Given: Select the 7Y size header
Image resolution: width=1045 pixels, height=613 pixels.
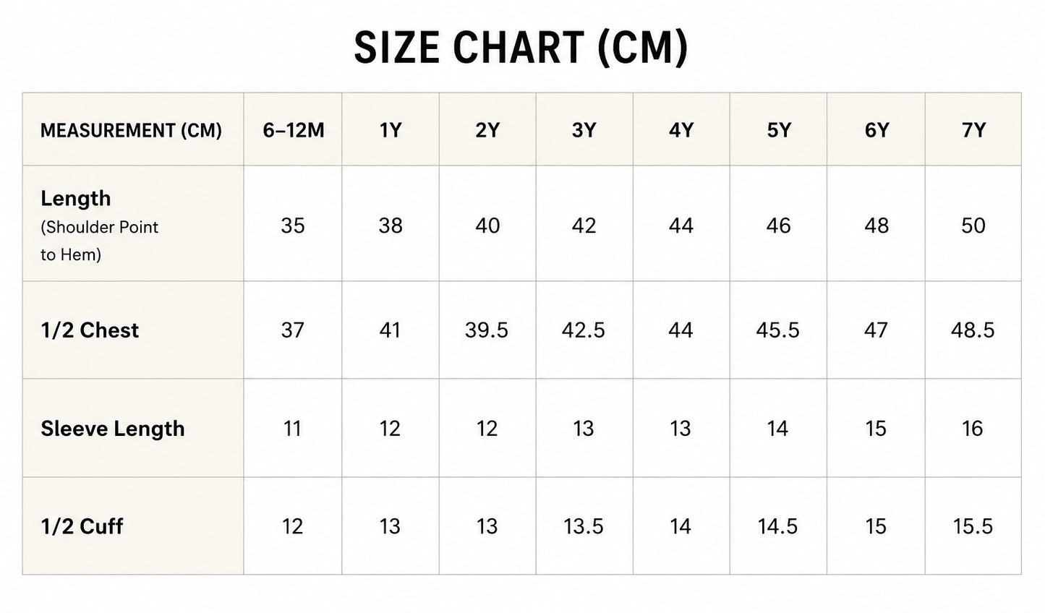Looking at the screenshot, I should click(x=973, y=130).
